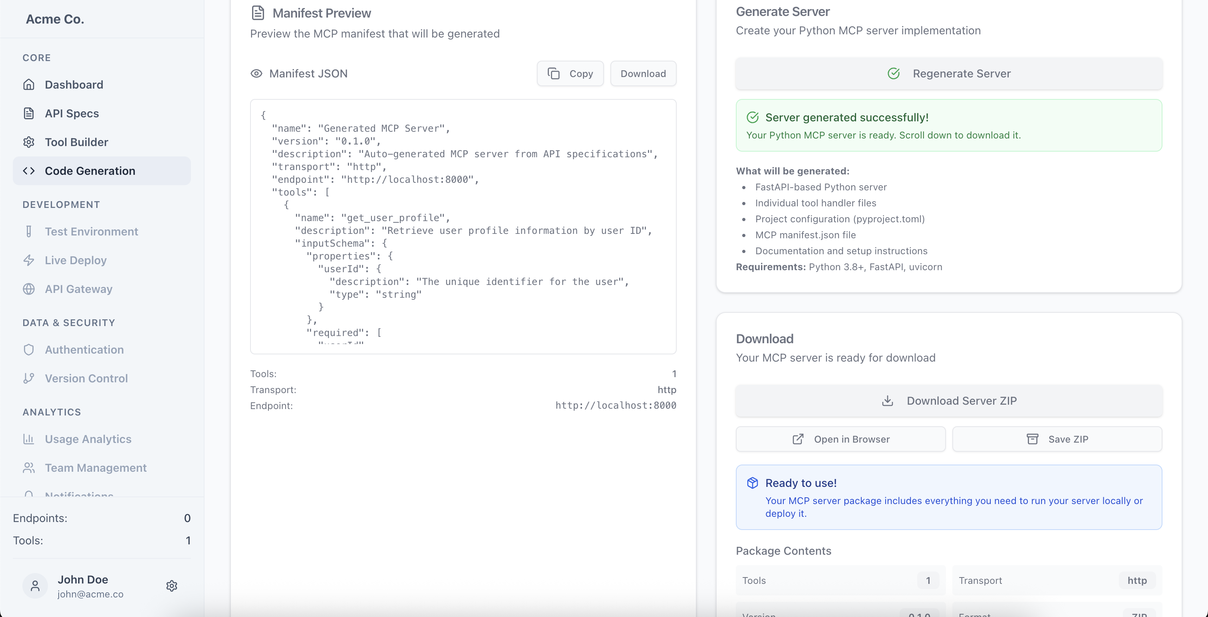Click the eye icon beside Manifest JSON

[x=256, y=73]
